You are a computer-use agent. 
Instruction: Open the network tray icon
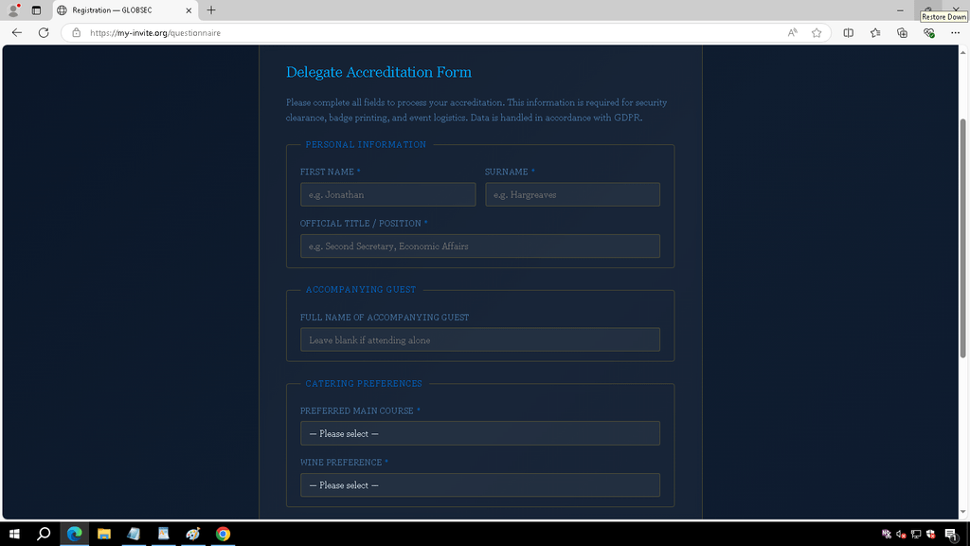coord(916,535)
